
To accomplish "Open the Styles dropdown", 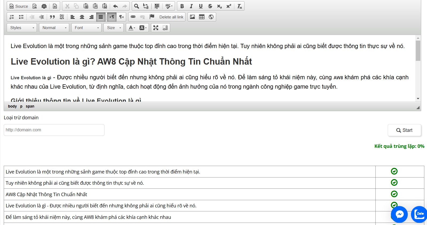I will click(x=22, y=28).
